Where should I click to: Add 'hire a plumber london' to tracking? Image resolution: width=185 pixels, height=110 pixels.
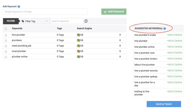[x=174, y=58]
